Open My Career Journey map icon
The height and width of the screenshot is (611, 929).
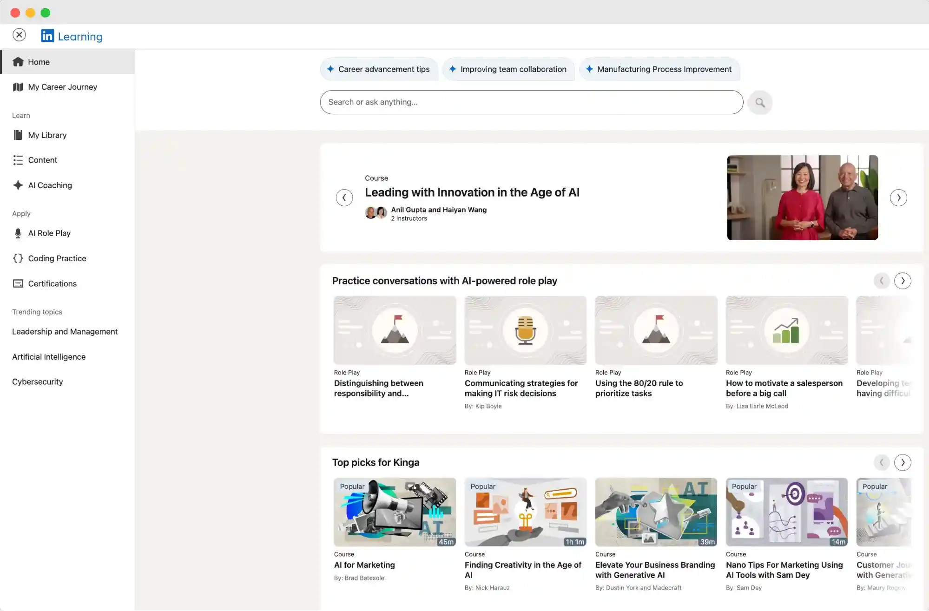click(18, 87)
